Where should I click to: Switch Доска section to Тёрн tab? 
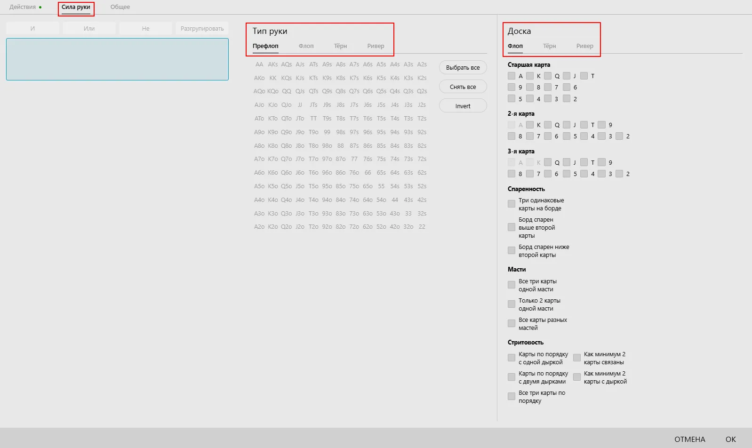click(549, 46)
